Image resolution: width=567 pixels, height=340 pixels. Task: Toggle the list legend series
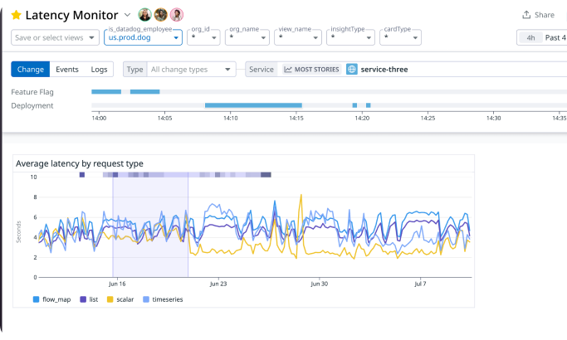[89, 299]
